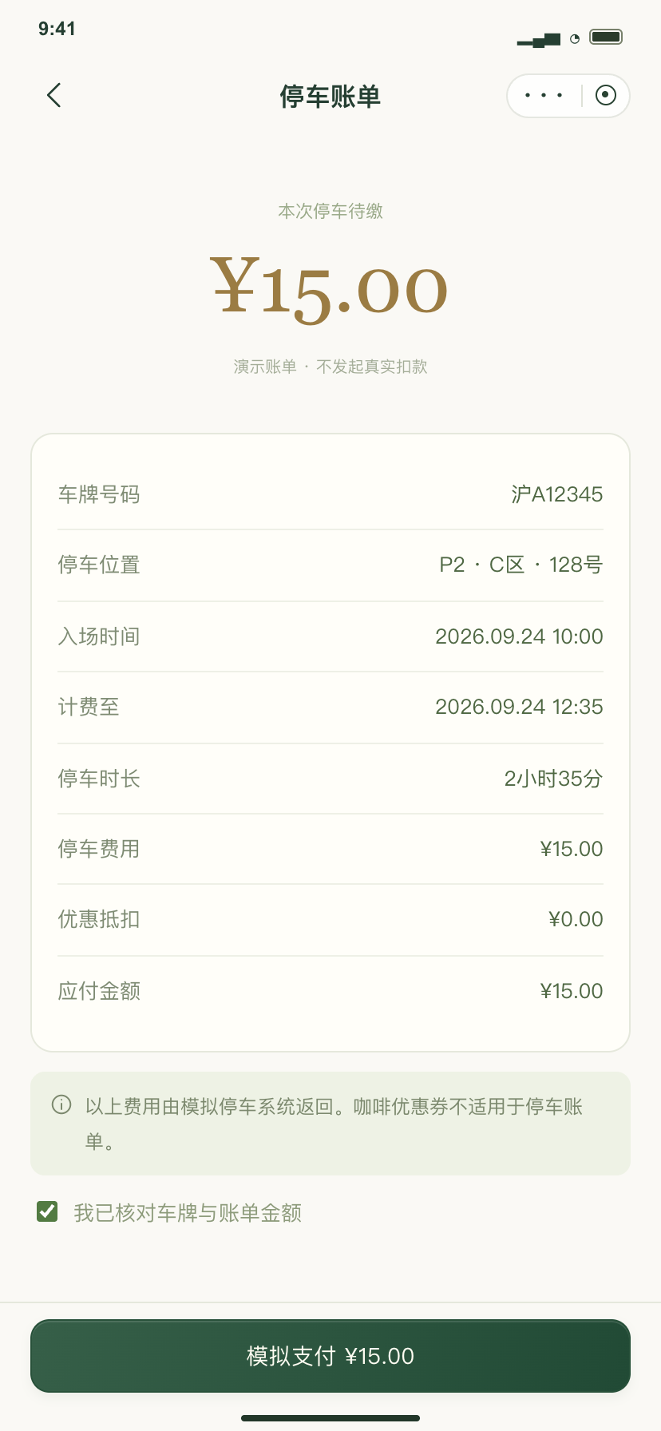Tap the back arrow icon
This screenshot has height=1431, width=661.
coord(53,96)
